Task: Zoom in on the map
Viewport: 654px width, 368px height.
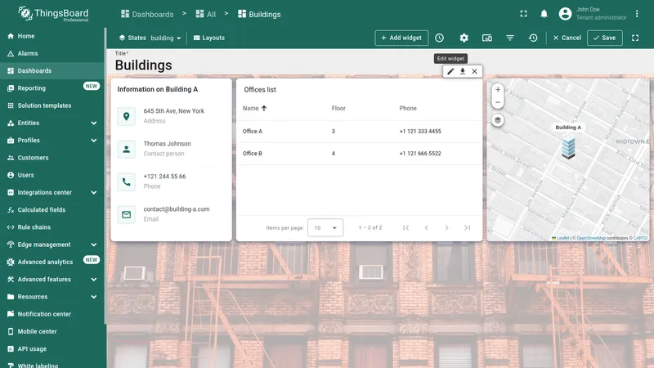Action: 498,90
